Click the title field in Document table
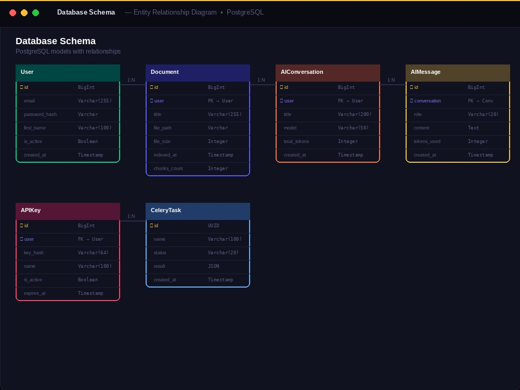 pos(198,114)
